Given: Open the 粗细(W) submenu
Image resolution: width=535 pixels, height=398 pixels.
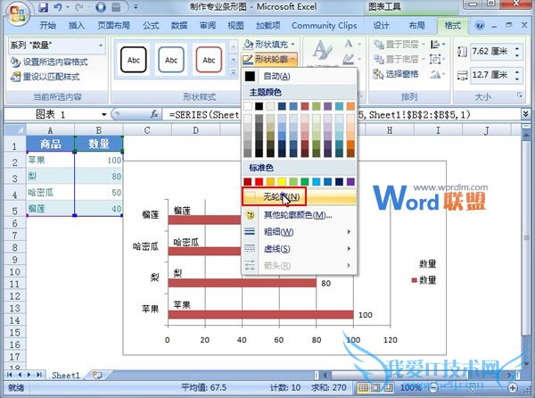Looking at the screenshot, I should pos(299,232).
